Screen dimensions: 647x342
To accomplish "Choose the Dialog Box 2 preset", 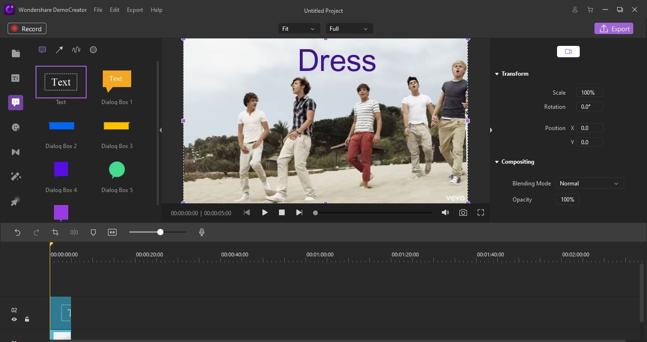I will 61,126.
